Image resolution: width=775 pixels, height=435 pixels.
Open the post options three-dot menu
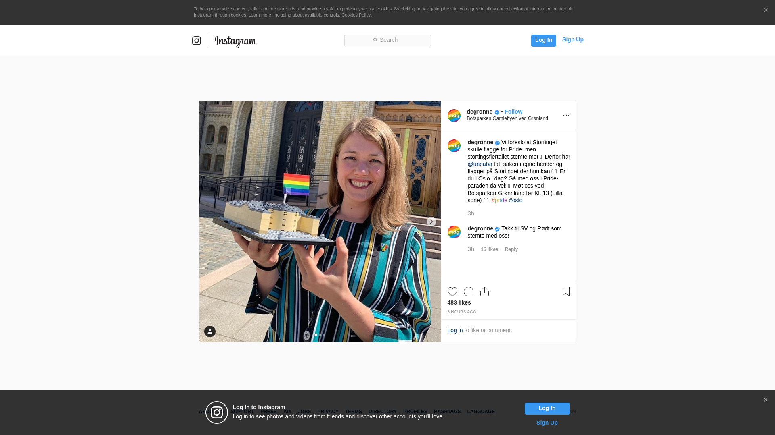pos(566,116)
